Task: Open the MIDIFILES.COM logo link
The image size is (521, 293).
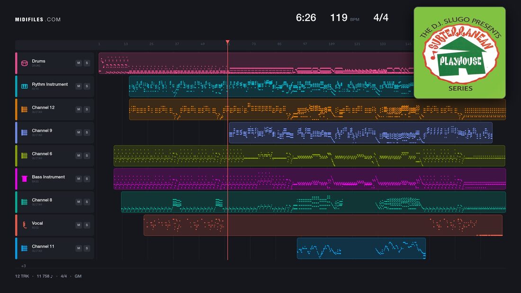Action: (x=38, y=19)
